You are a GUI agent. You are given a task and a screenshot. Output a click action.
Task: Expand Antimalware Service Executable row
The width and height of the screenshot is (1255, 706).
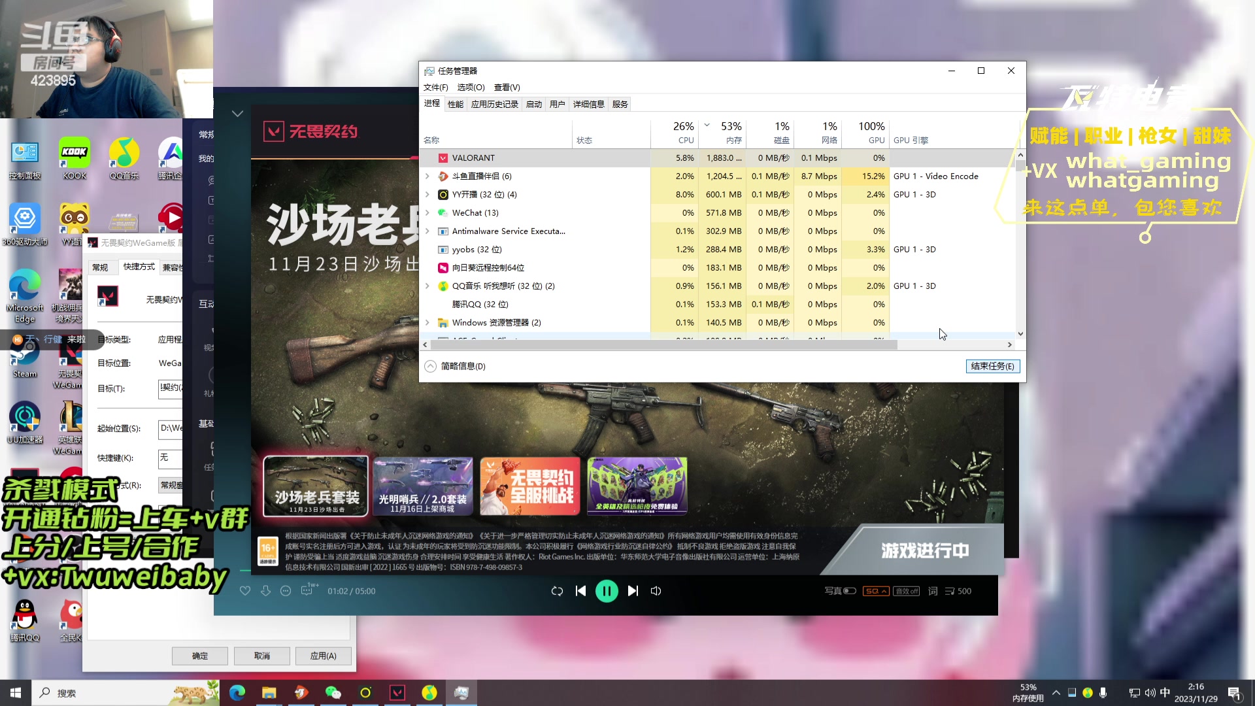click(427, 231)
